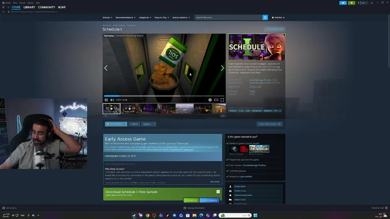Open the Online Co-op feature link
The width and height of the screenshot is (390, 219).
pos(240,191)
